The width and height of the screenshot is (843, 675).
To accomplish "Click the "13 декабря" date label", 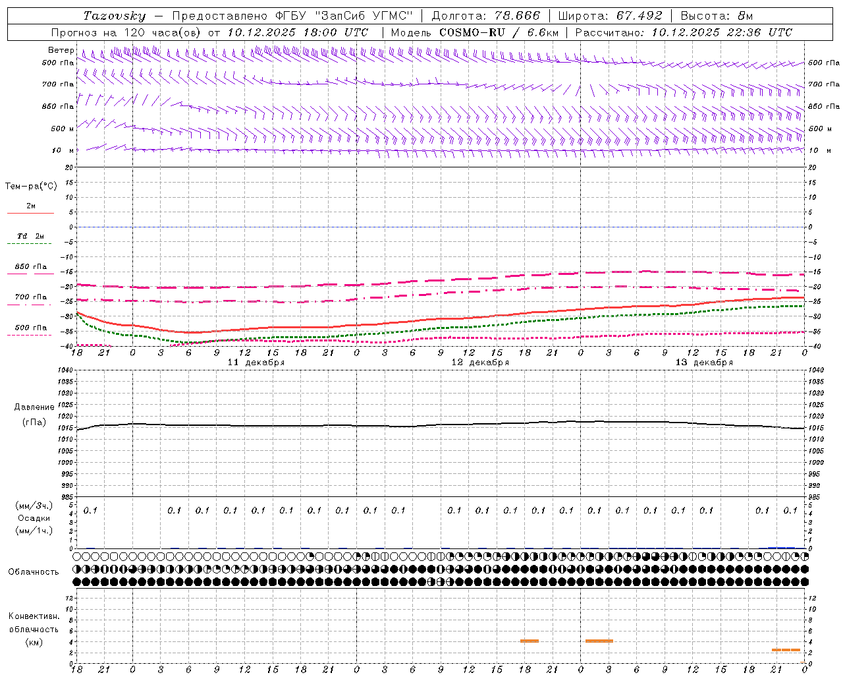I will 704,363.
